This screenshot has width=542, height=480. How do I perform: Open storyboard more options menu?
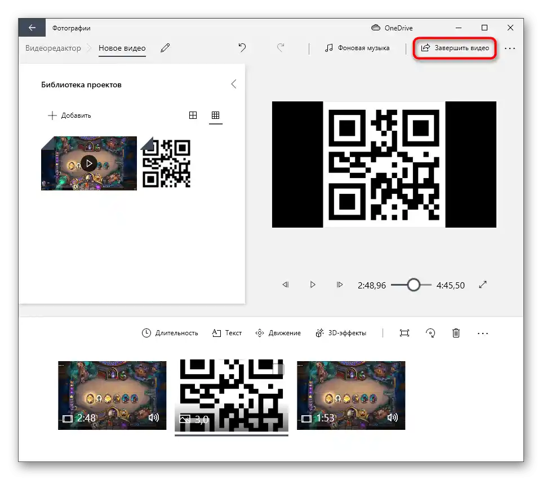[x=482, y=334]
